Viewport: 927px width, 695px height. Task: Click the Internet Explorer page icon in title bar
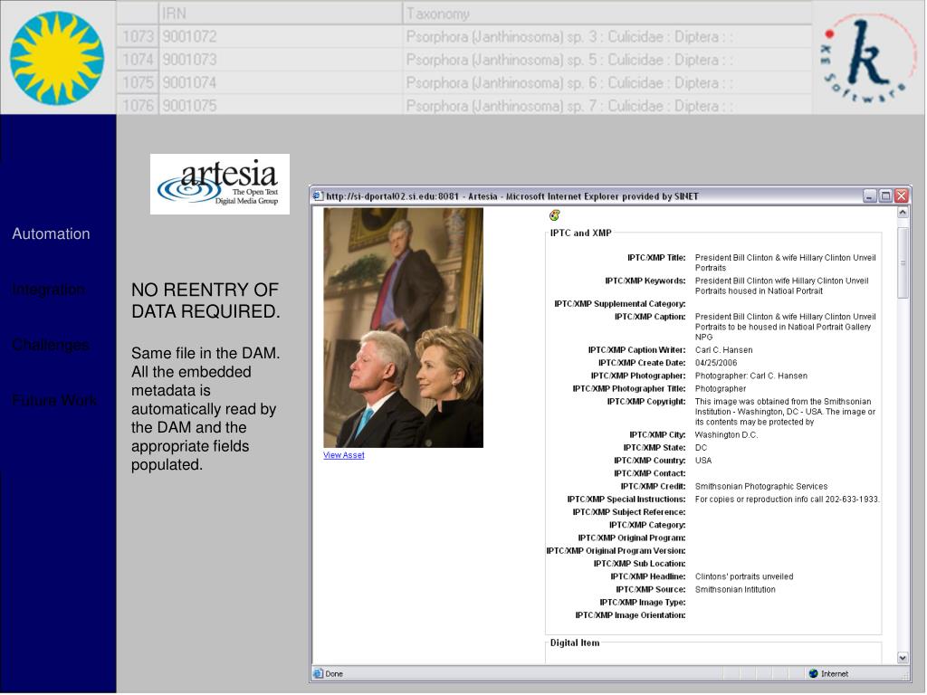pyautogui.click(x=318, y=196)
